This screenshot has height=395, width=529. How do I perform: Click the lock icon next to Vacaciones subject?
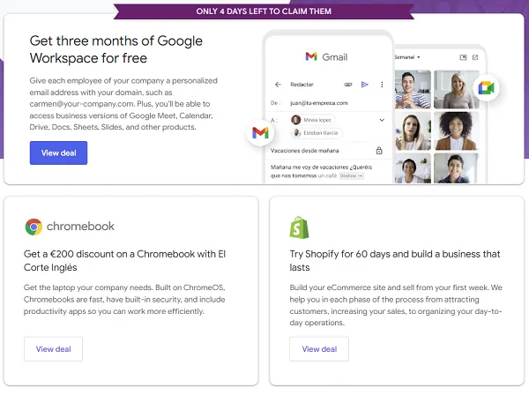pyautogui.click(x=379, y=151)
